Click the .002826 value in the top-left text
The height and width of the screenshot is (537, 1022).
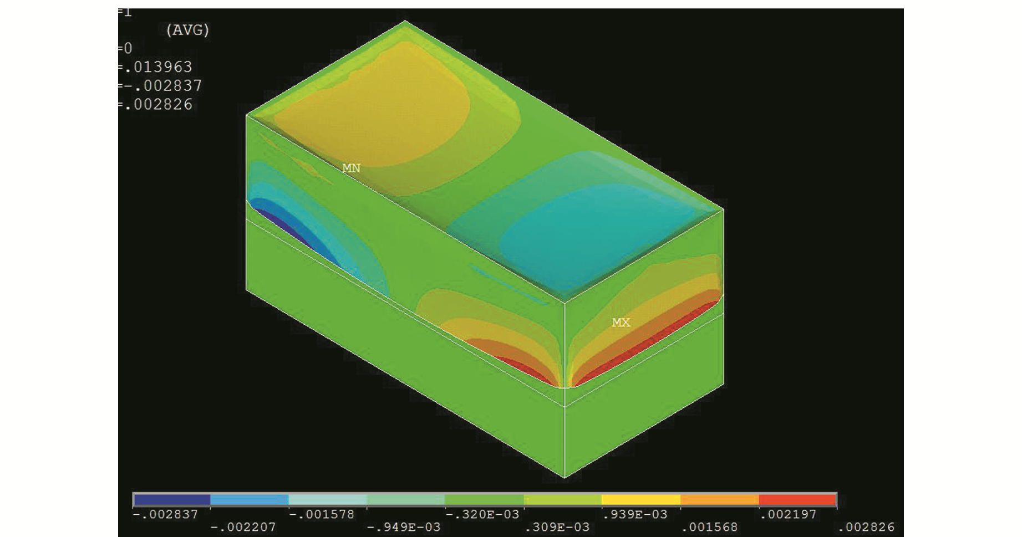pyautogui.click(x=158, y=105)
